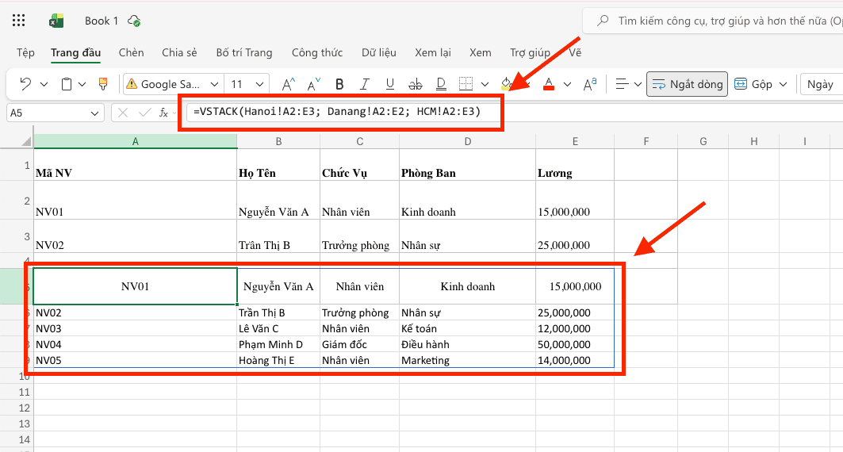The height and width of the screenshot is (452, 843).
Task: Open the undo history dropdown
Action: pos(44,84)
